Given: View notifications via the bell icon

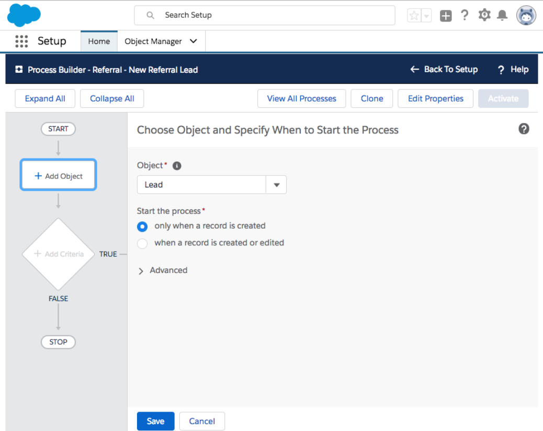Looking at the screenshot, I should [x=503, y=15].
